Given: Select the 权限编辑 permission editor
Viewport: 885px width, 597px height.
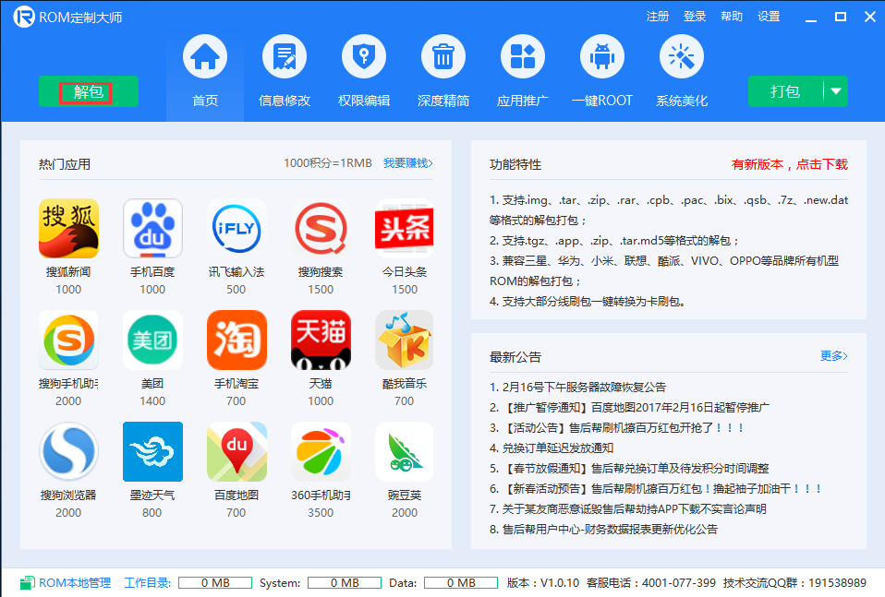Looking at the screenshot, I should pos(363,71).
